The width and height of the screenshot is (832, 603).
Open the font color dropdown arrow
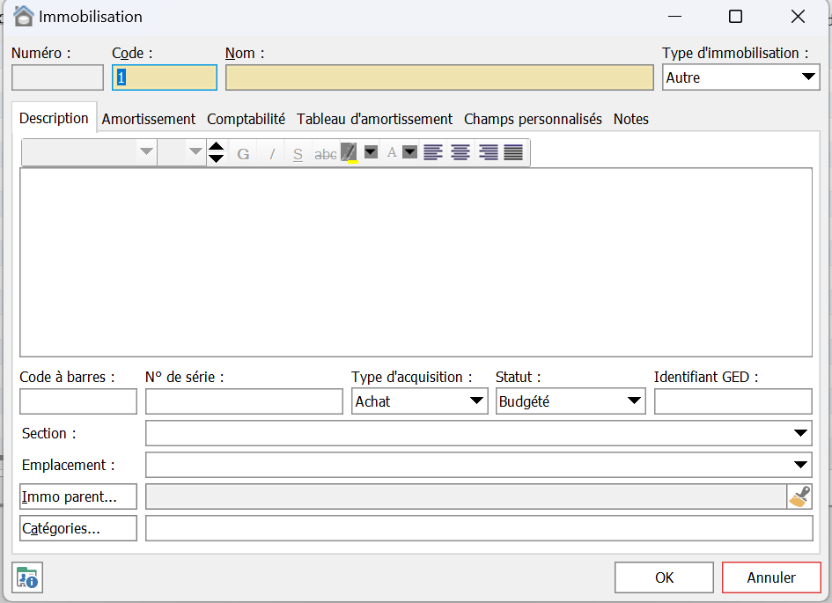(x=409, y=152)
